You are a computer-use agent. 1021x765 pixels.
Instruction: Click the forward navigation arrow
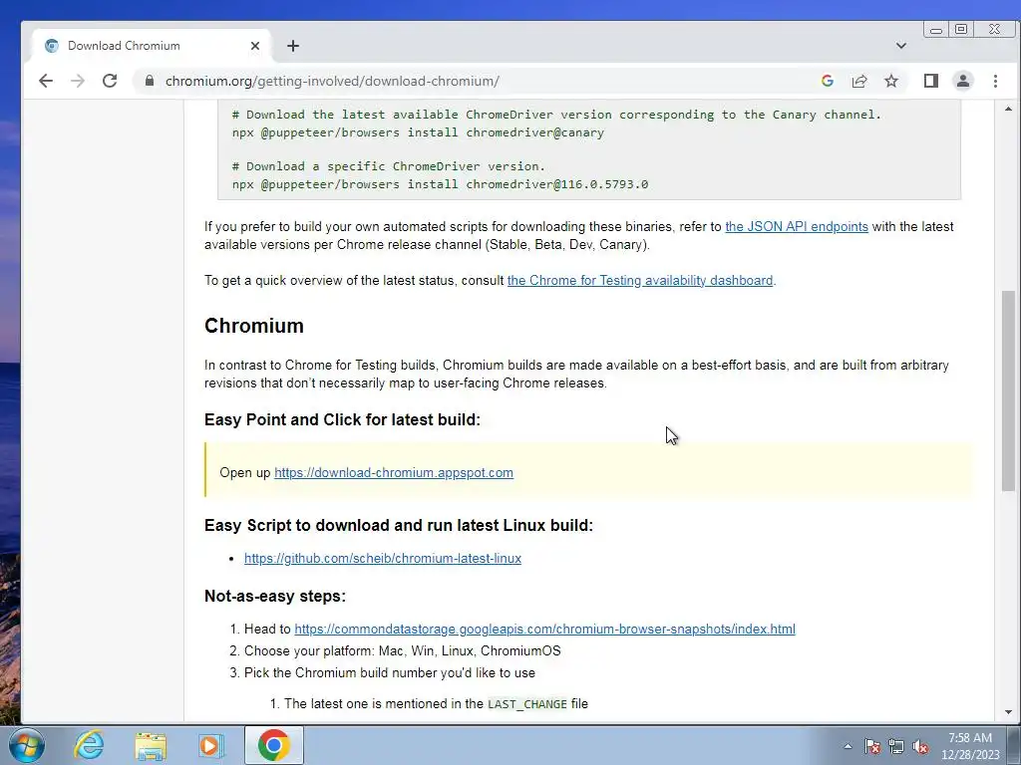pyautogui.click(x=78, y=81)
